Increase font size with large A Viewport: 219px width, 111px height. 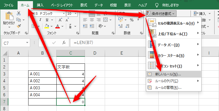tap(60, 20)
